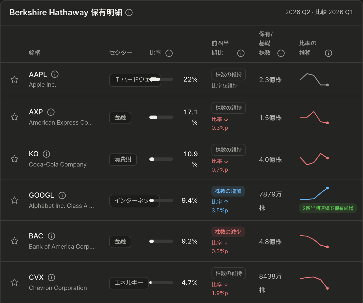The height and width of the screenshot is (303, 363).
Task: Open CVX weight trend sparkline
Action: [314, 283]
